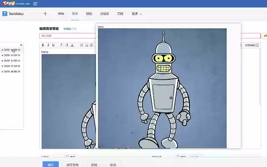Click the Hello text in the editor

click(45, 52)
